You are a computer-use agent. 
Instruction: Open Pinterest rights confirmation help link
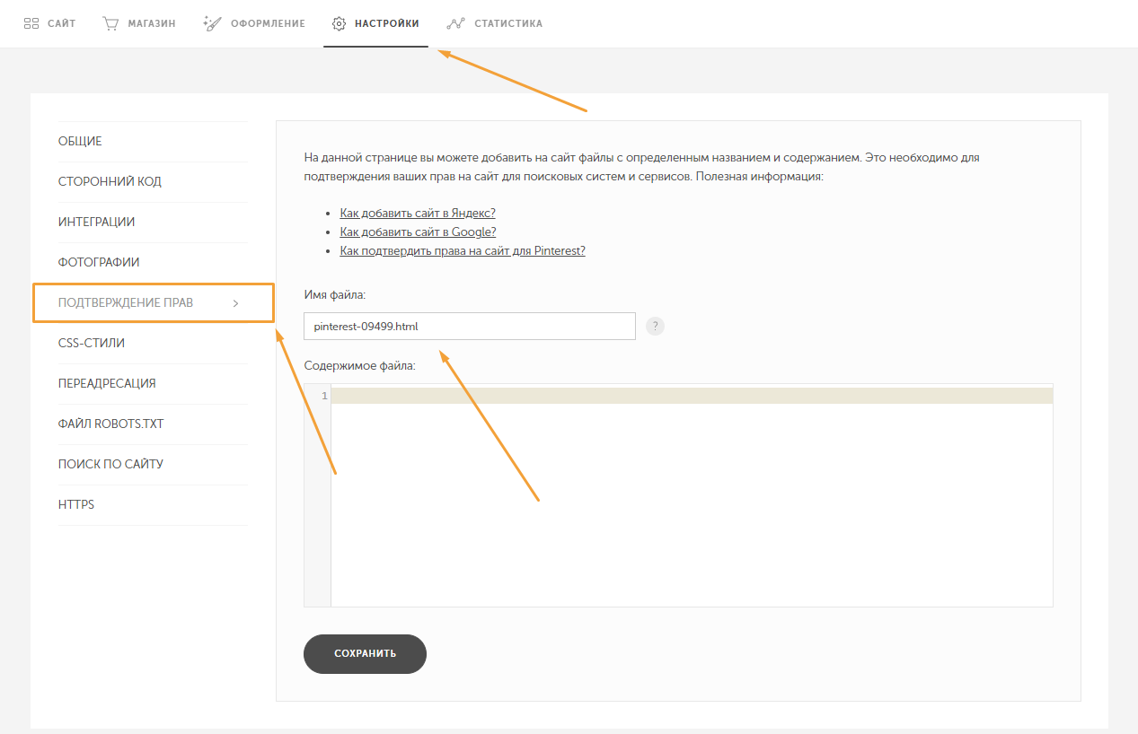[463, 251]
